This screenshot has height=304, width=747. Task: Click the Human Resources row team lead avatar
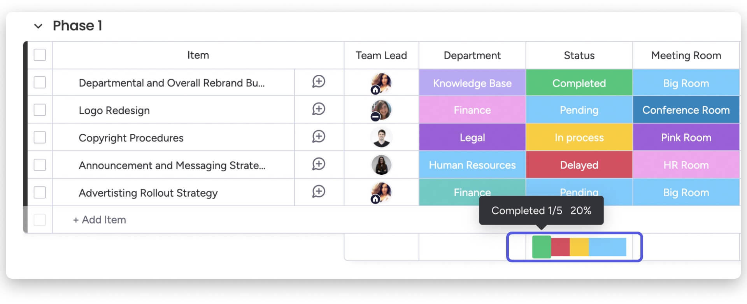click(381, 165)
